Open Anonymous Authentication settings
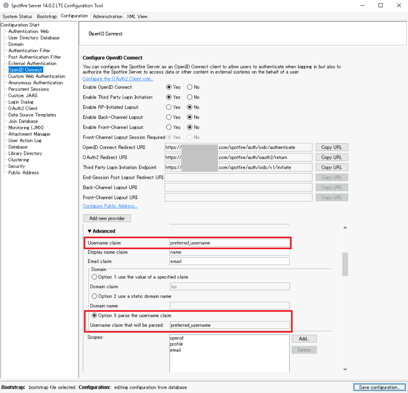 tap(36, 83)
